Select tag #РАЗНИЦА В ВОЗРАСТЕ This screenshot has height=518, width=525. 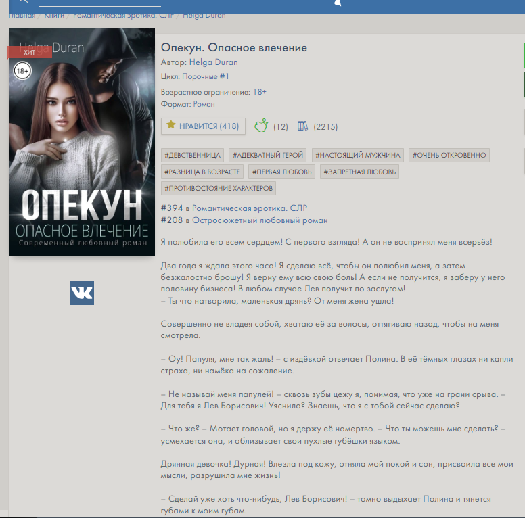[x=202, y=172]
